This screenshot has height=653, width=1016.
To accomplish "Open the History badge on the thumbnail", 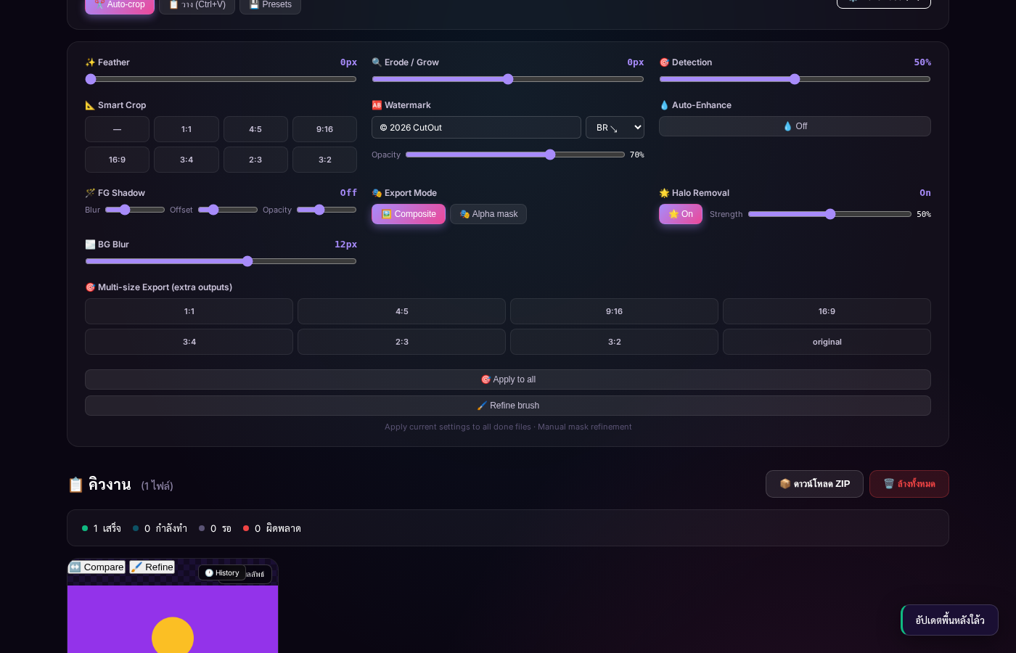I will pyautogui.click(x=222, y=572).
